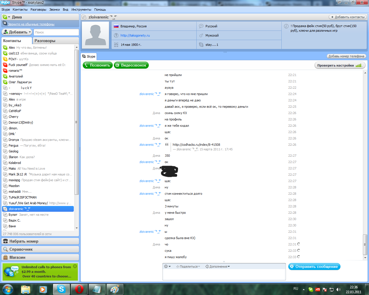Screen dimensions: 369x295
Task: Open the Добавить contact dropdown button
Action: coord(17,32)
